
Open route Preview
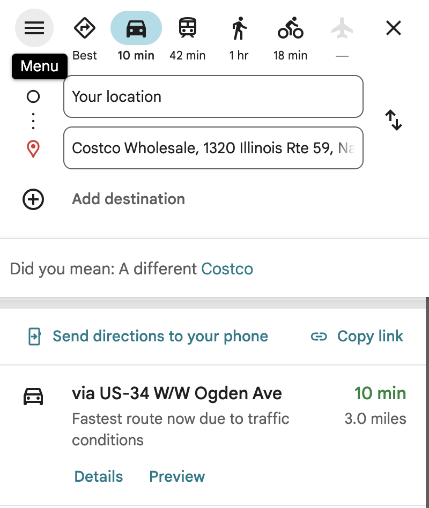(x=177, y=476)
